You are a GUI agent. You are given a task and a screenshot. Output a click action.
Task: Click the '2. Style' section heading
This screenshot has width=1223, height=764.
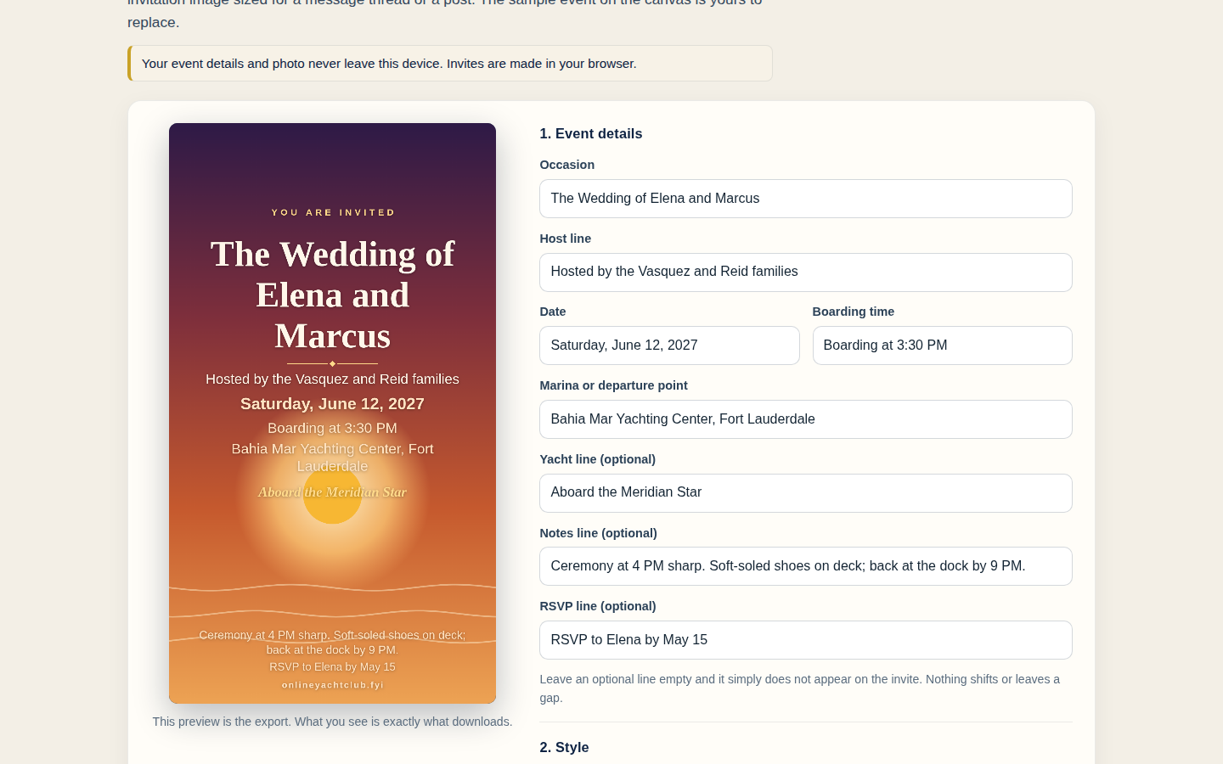point(564,748)
